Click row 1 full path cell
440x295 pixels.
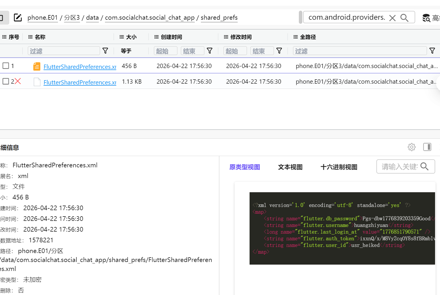[367, 66]
